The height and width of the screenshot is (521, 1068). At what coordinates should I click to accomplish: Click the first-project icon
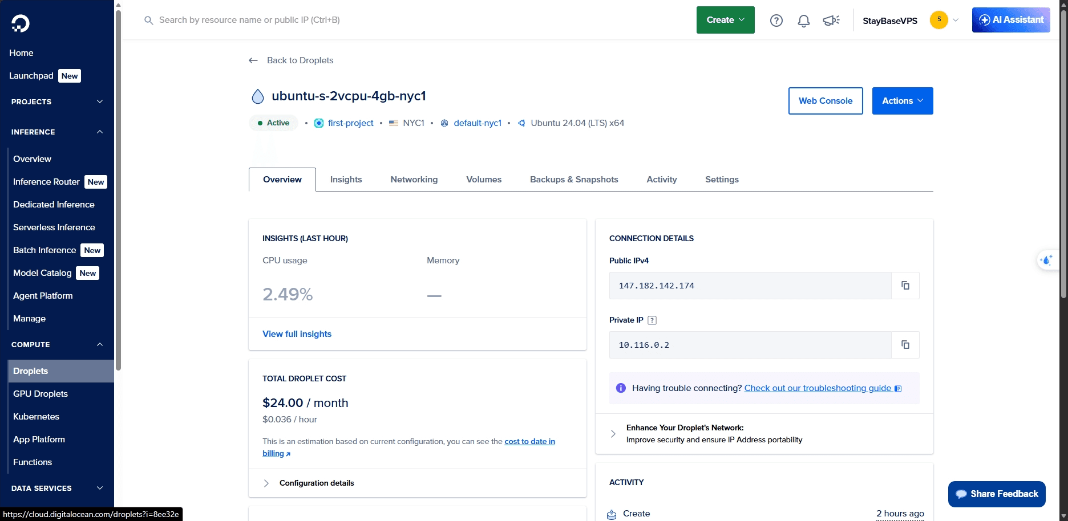(x=319, y=123)
